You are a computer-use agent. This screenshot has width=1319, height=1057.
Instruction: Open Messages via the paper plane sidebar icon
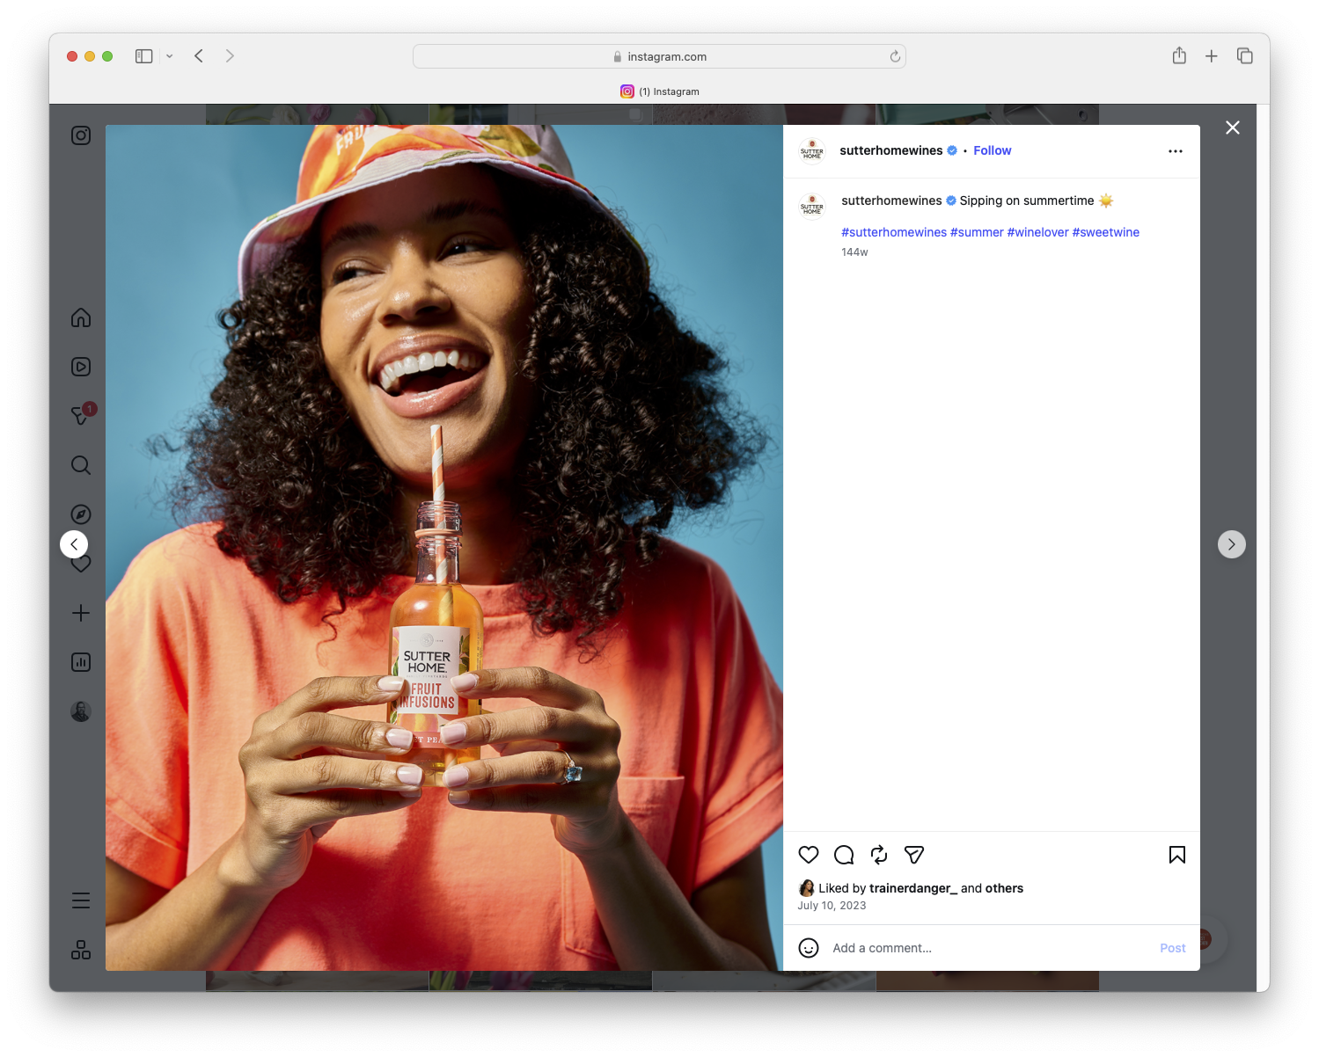tap(81, 416)
